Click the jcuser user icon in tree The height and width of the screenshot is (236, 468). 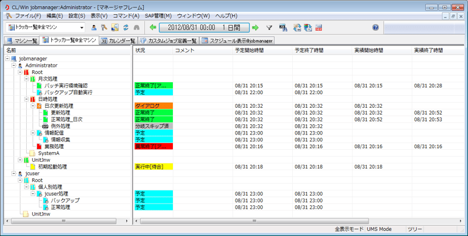20,174
